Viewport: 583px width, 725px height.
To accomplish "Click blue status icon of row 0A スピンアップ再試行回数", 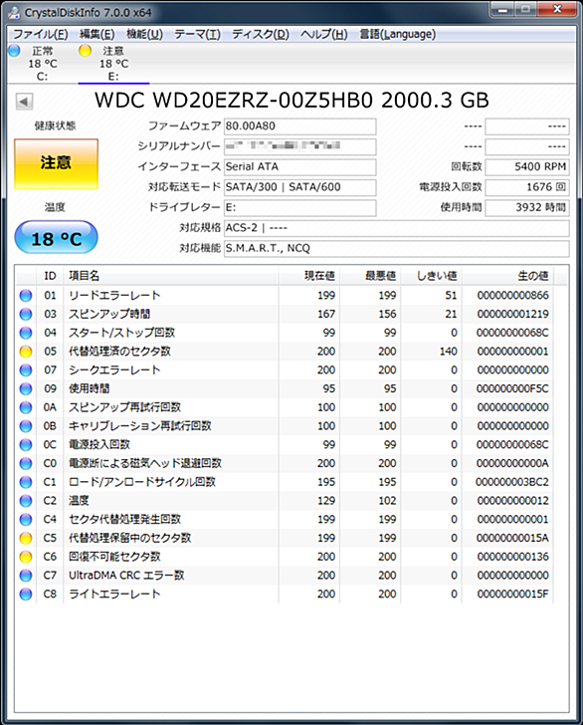I will (x=26, y=407).
